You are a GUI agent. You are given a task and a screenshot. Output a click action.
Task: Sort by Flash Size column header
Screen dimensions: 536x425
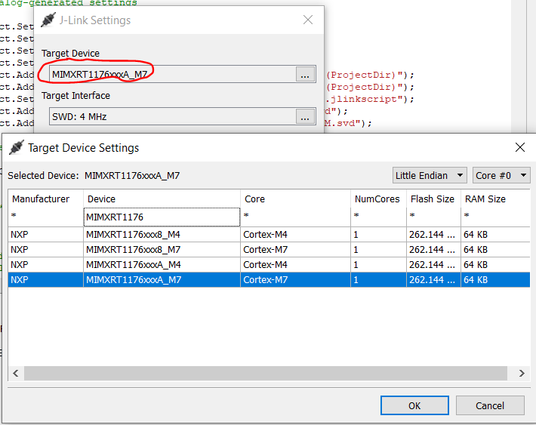pyautogui.click(x=432, y=199)
